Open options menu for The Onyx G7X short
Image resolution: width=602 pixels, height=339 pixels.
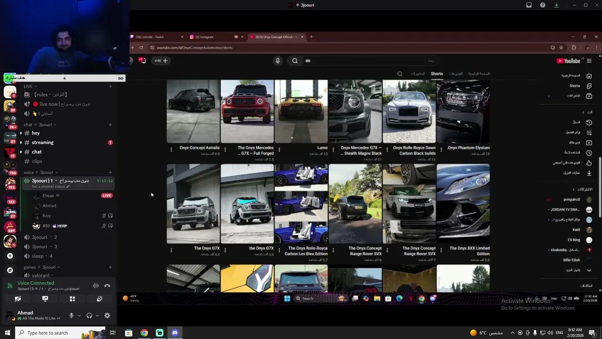click(x=171, y=250)
